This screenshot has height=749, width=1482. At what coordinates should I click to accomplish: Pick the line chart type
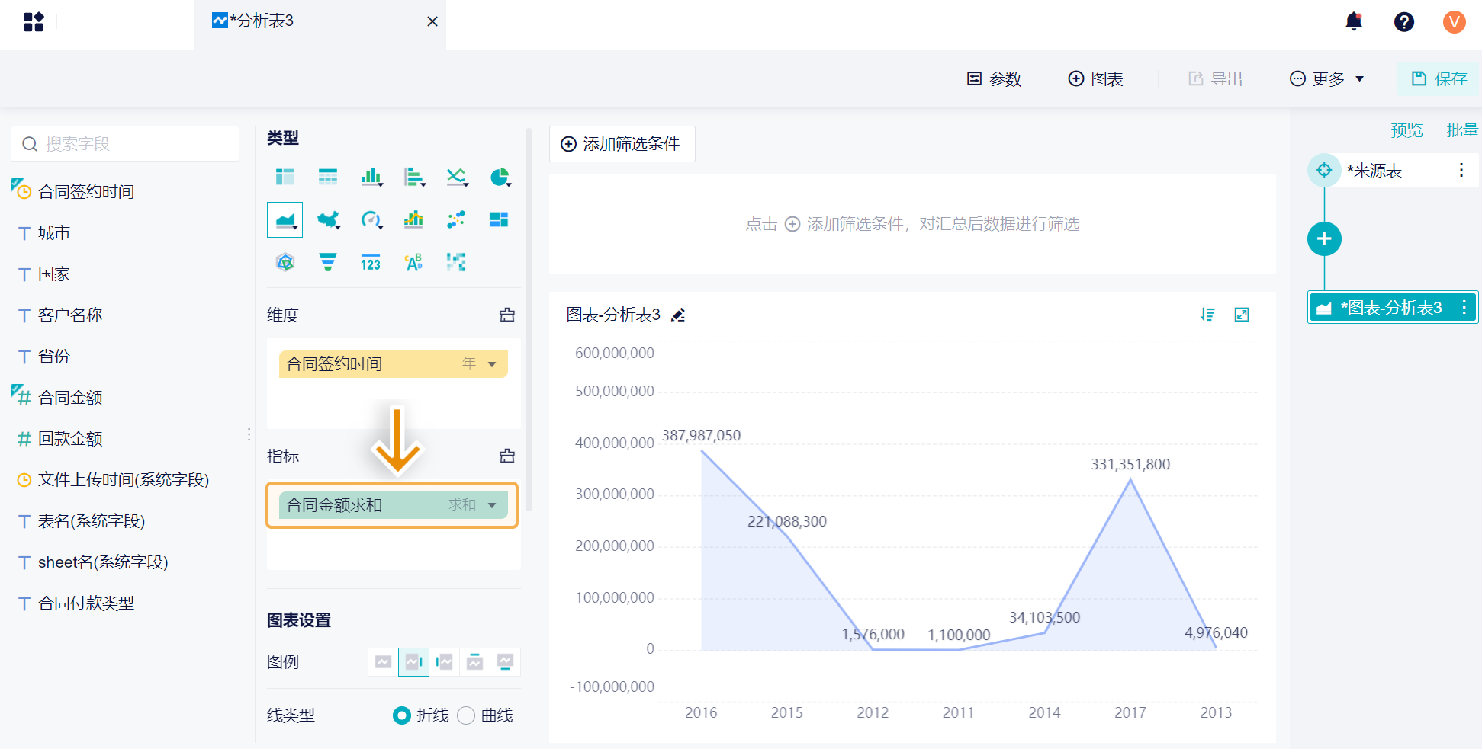[x=457, y=177]
